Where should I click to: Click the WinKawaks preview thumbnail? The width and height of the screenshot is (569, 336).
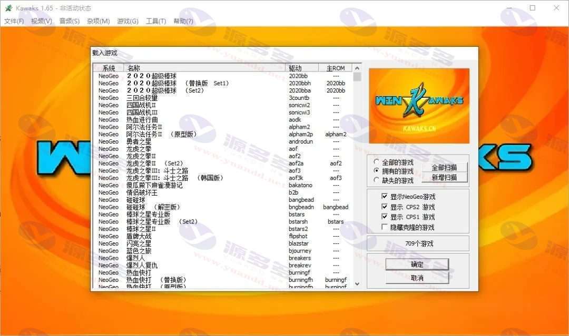pos(419,106)
